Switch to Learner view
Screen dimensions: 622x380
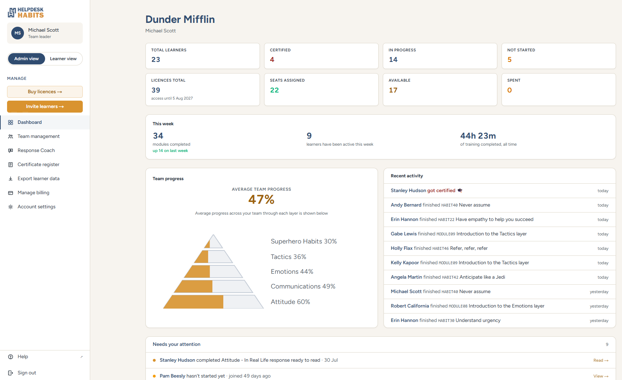point(63,59)
